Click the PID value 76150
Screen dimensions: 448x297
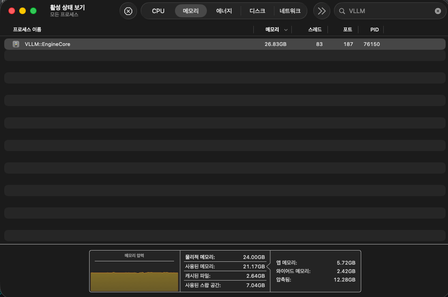tap(372, 44)
